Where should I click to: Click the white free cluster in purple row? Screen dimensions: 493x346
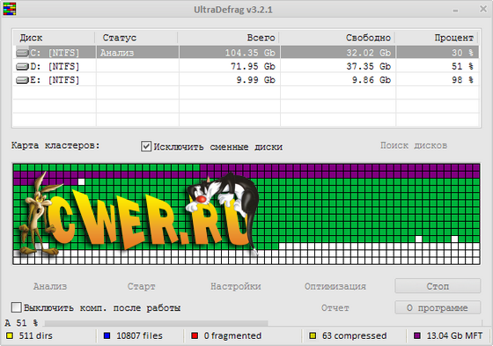pyautogui.click(x=81, y=181)
